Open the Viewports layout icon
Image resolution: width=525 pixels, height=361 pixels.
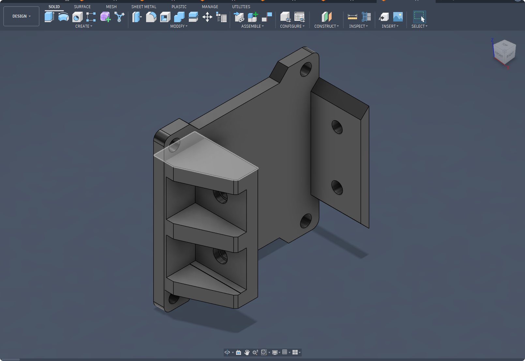295,352
